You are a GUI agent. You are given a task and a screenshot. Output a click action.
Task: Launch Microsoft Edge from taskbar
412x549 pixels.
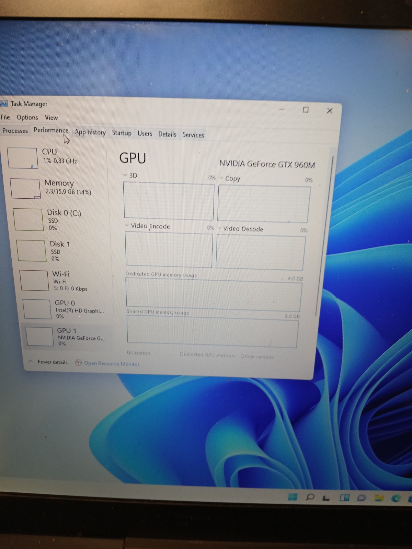coord(396,498)
